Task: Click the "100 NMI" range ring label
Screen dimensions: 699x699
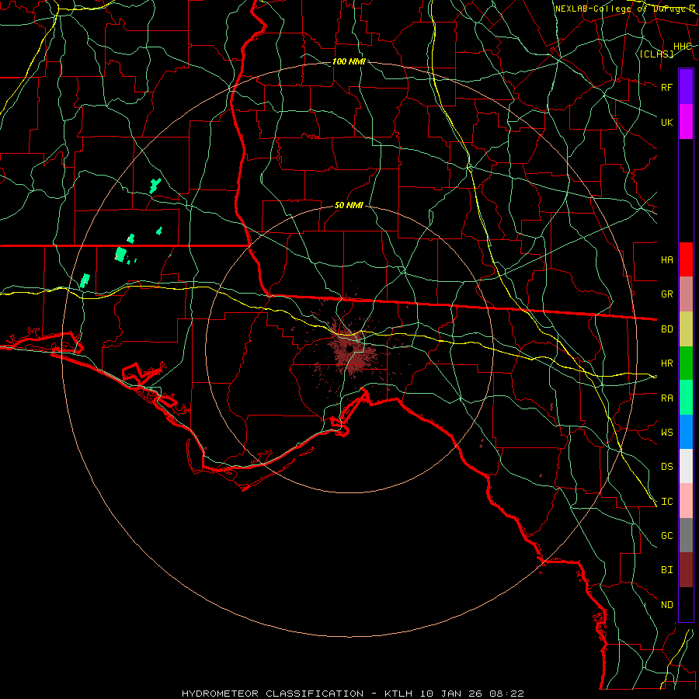Action: click(349, 61)
